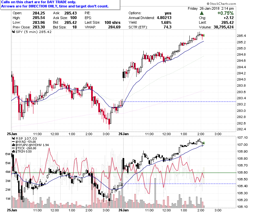253x213 pixels.
Task: Select the SPY (5 min) 285.42 legend label
Action: pos(34,32)
